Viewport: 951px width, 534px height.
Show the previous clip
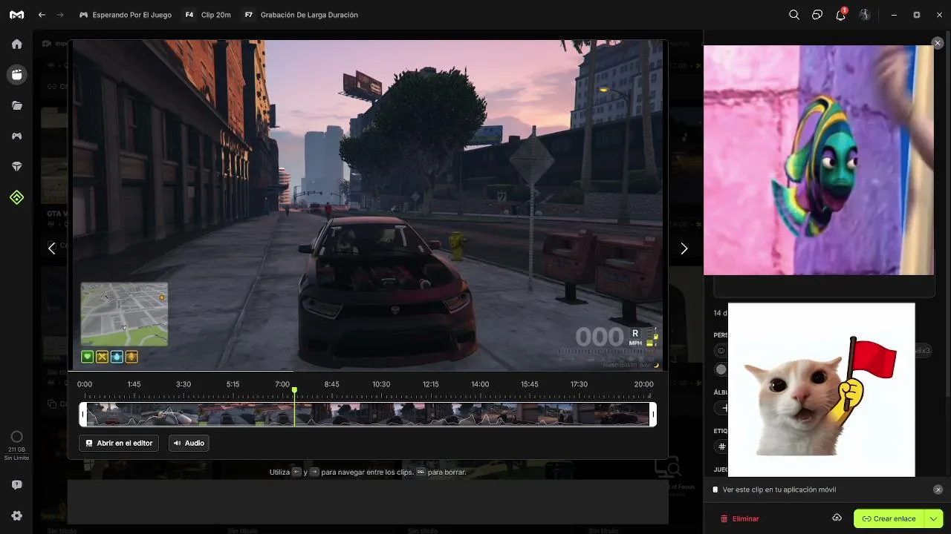click(51, 248)
